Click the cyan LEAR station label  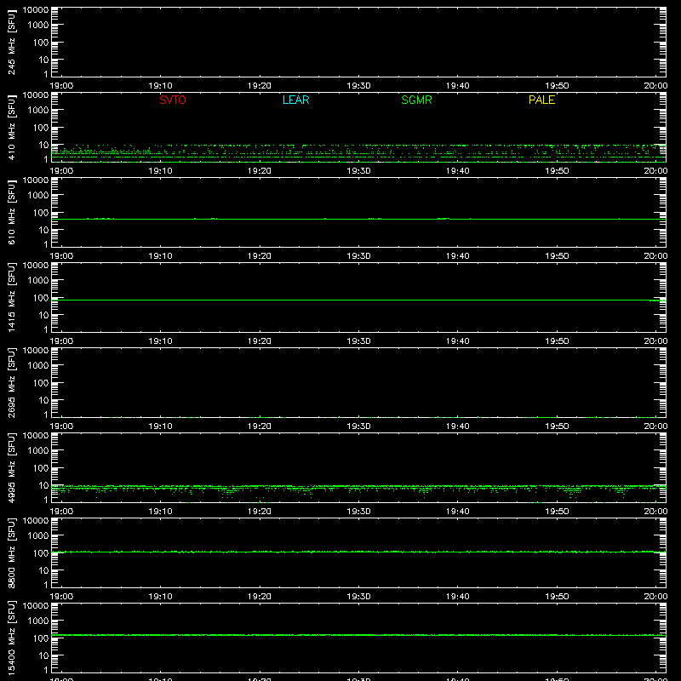[295, 100]
